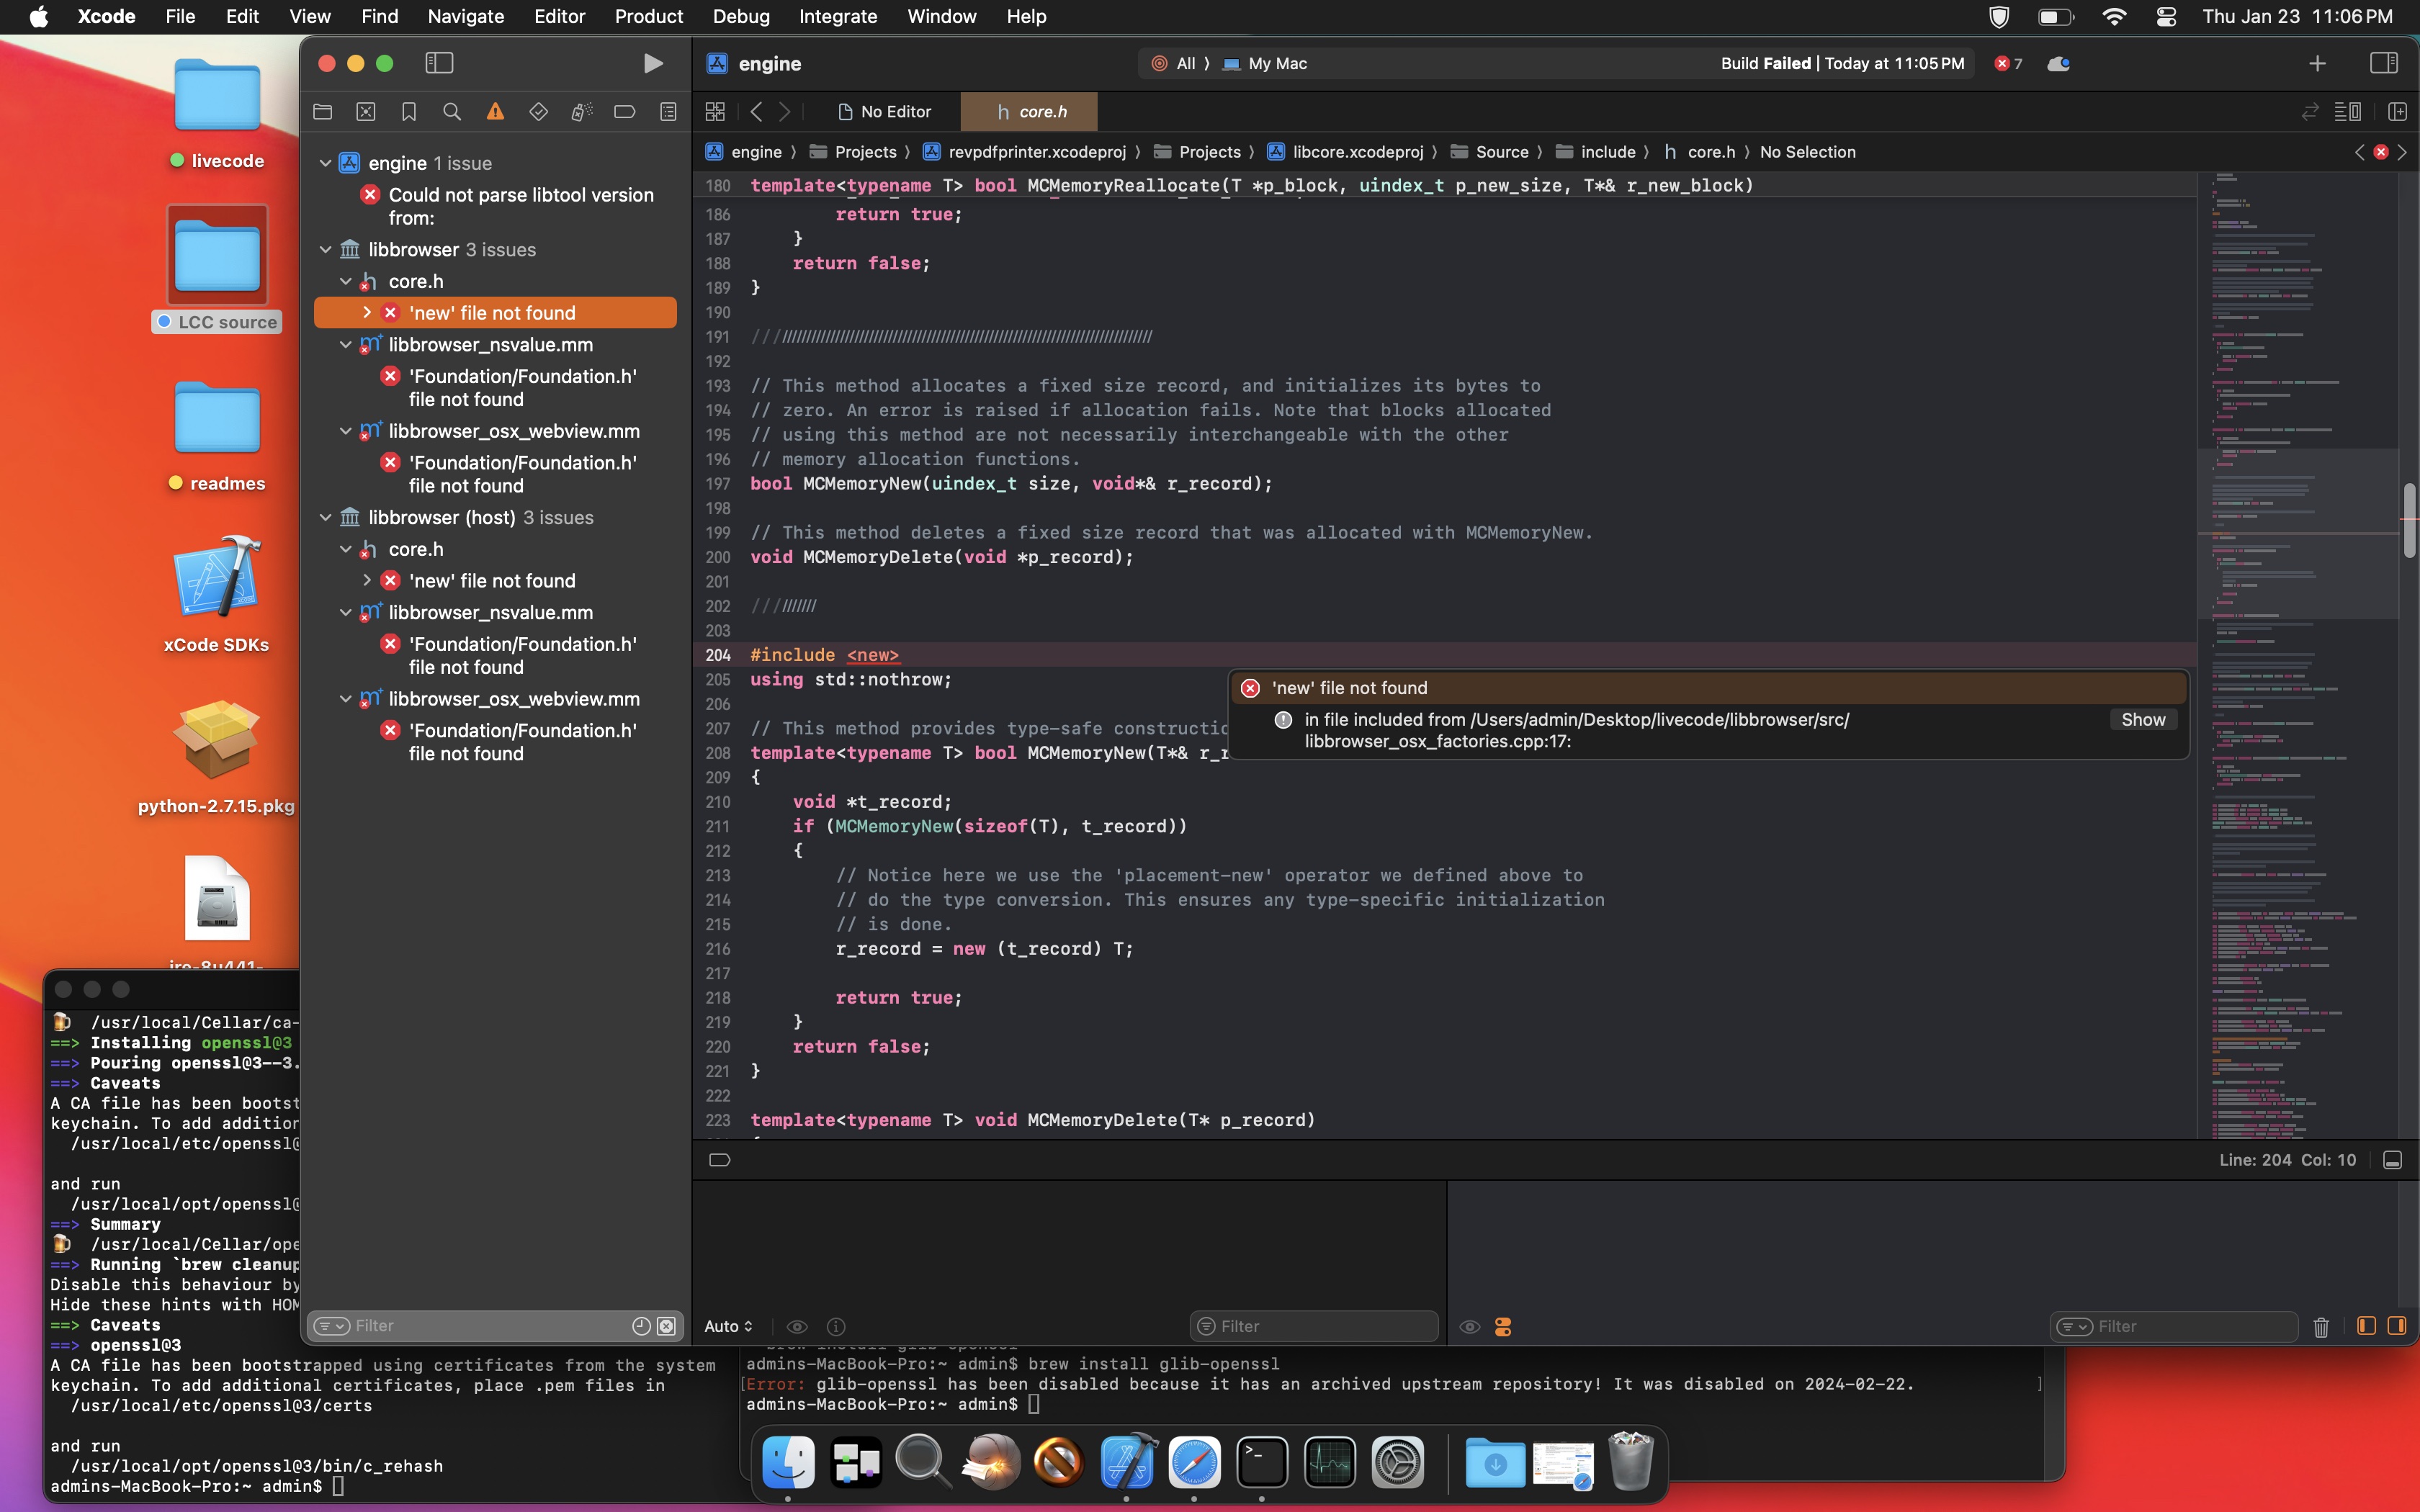Click Show button next to error detail
2420x1512 pixels.
pos(2145,718)
